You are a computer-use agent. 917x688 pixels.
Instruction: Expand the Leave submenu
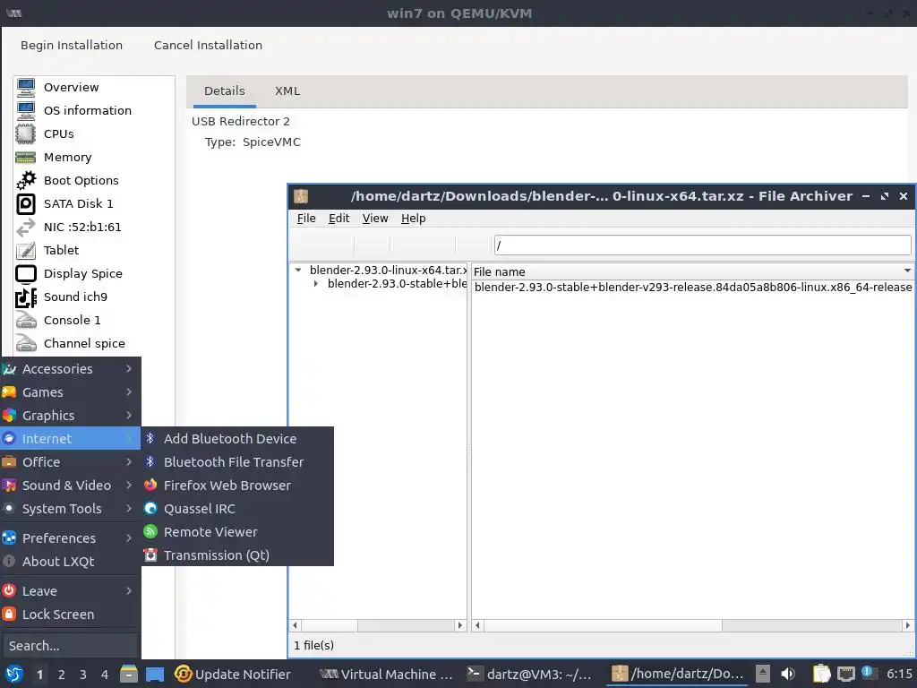70,591
